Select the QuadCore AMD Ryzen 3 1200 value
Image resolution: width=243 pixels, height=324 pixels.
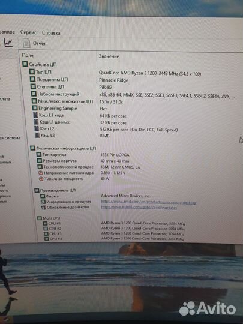click(150, 73)
